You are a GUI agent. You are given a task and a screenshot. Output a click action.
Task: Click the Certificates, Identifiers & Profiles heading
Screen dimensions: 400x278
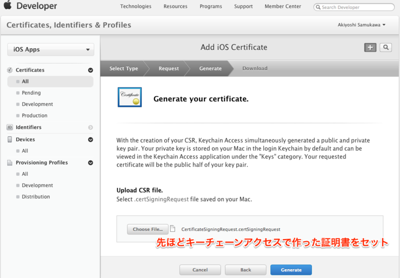[x=69, y=25]
